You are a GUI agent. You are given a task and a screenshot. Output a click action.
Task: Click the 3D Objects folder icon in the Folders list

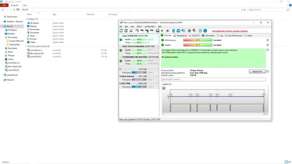point(28,23)
